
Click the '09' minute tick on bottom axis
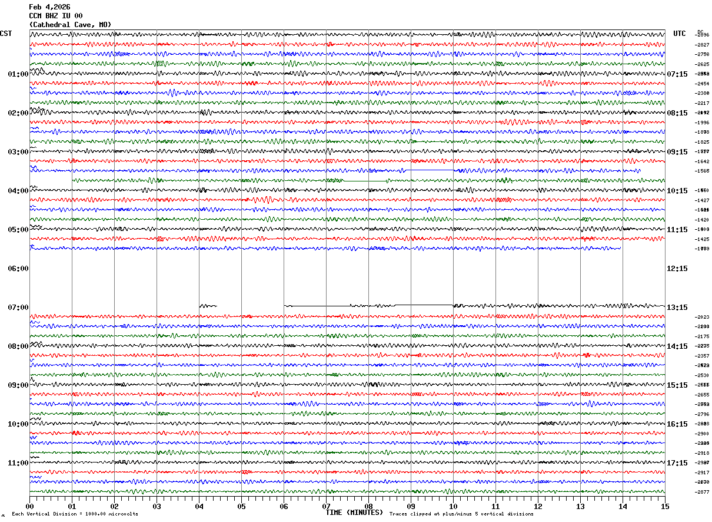point(411,507)
